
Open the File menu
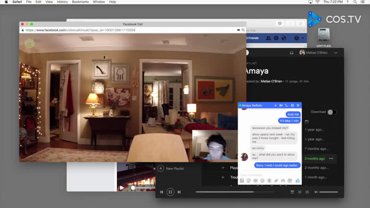pyautogui.click(x=29, y=2)
